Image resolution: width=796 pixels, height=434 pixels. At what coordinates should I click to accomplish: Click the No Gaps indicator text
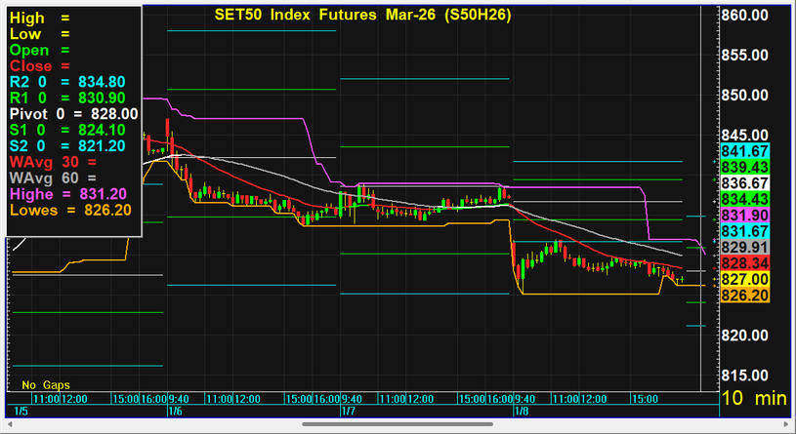[42, 383]
